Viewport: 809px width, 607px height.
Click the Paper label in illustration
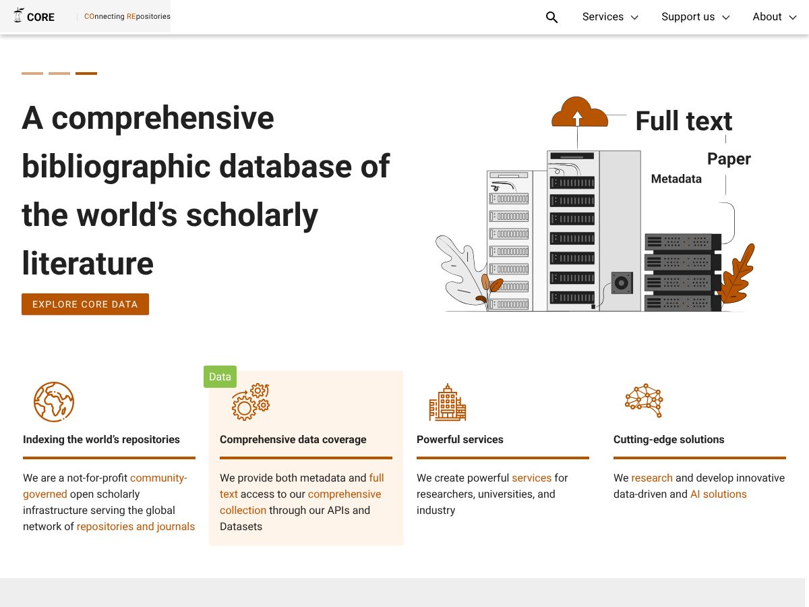[729, 158]
